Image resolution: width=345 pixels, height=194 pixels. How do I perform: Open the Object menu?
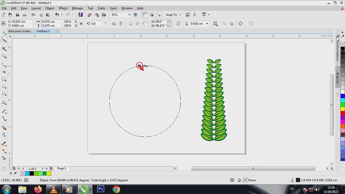[50, 8]
